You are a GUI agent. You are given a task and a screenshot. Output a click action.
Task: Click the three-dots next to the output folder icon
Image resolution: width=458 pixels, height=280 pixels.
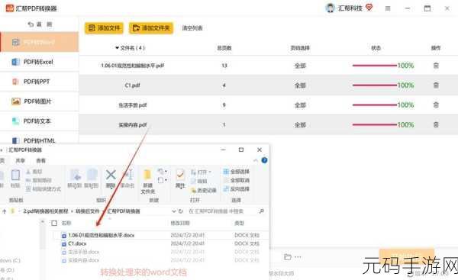[298, 257]
